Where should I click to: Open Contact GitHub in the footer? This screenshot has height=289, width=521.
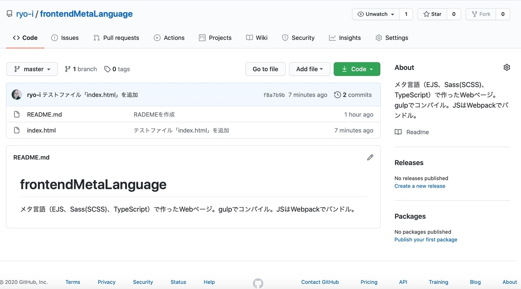[320, 282]
